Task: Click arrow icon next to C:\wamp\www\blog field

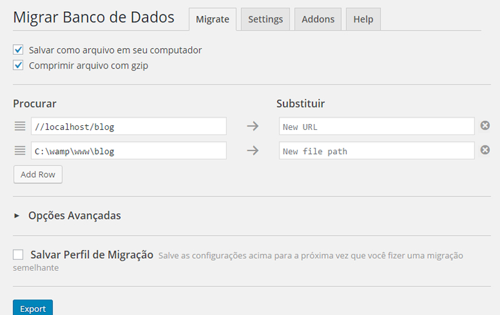Action: pos(252,150)
